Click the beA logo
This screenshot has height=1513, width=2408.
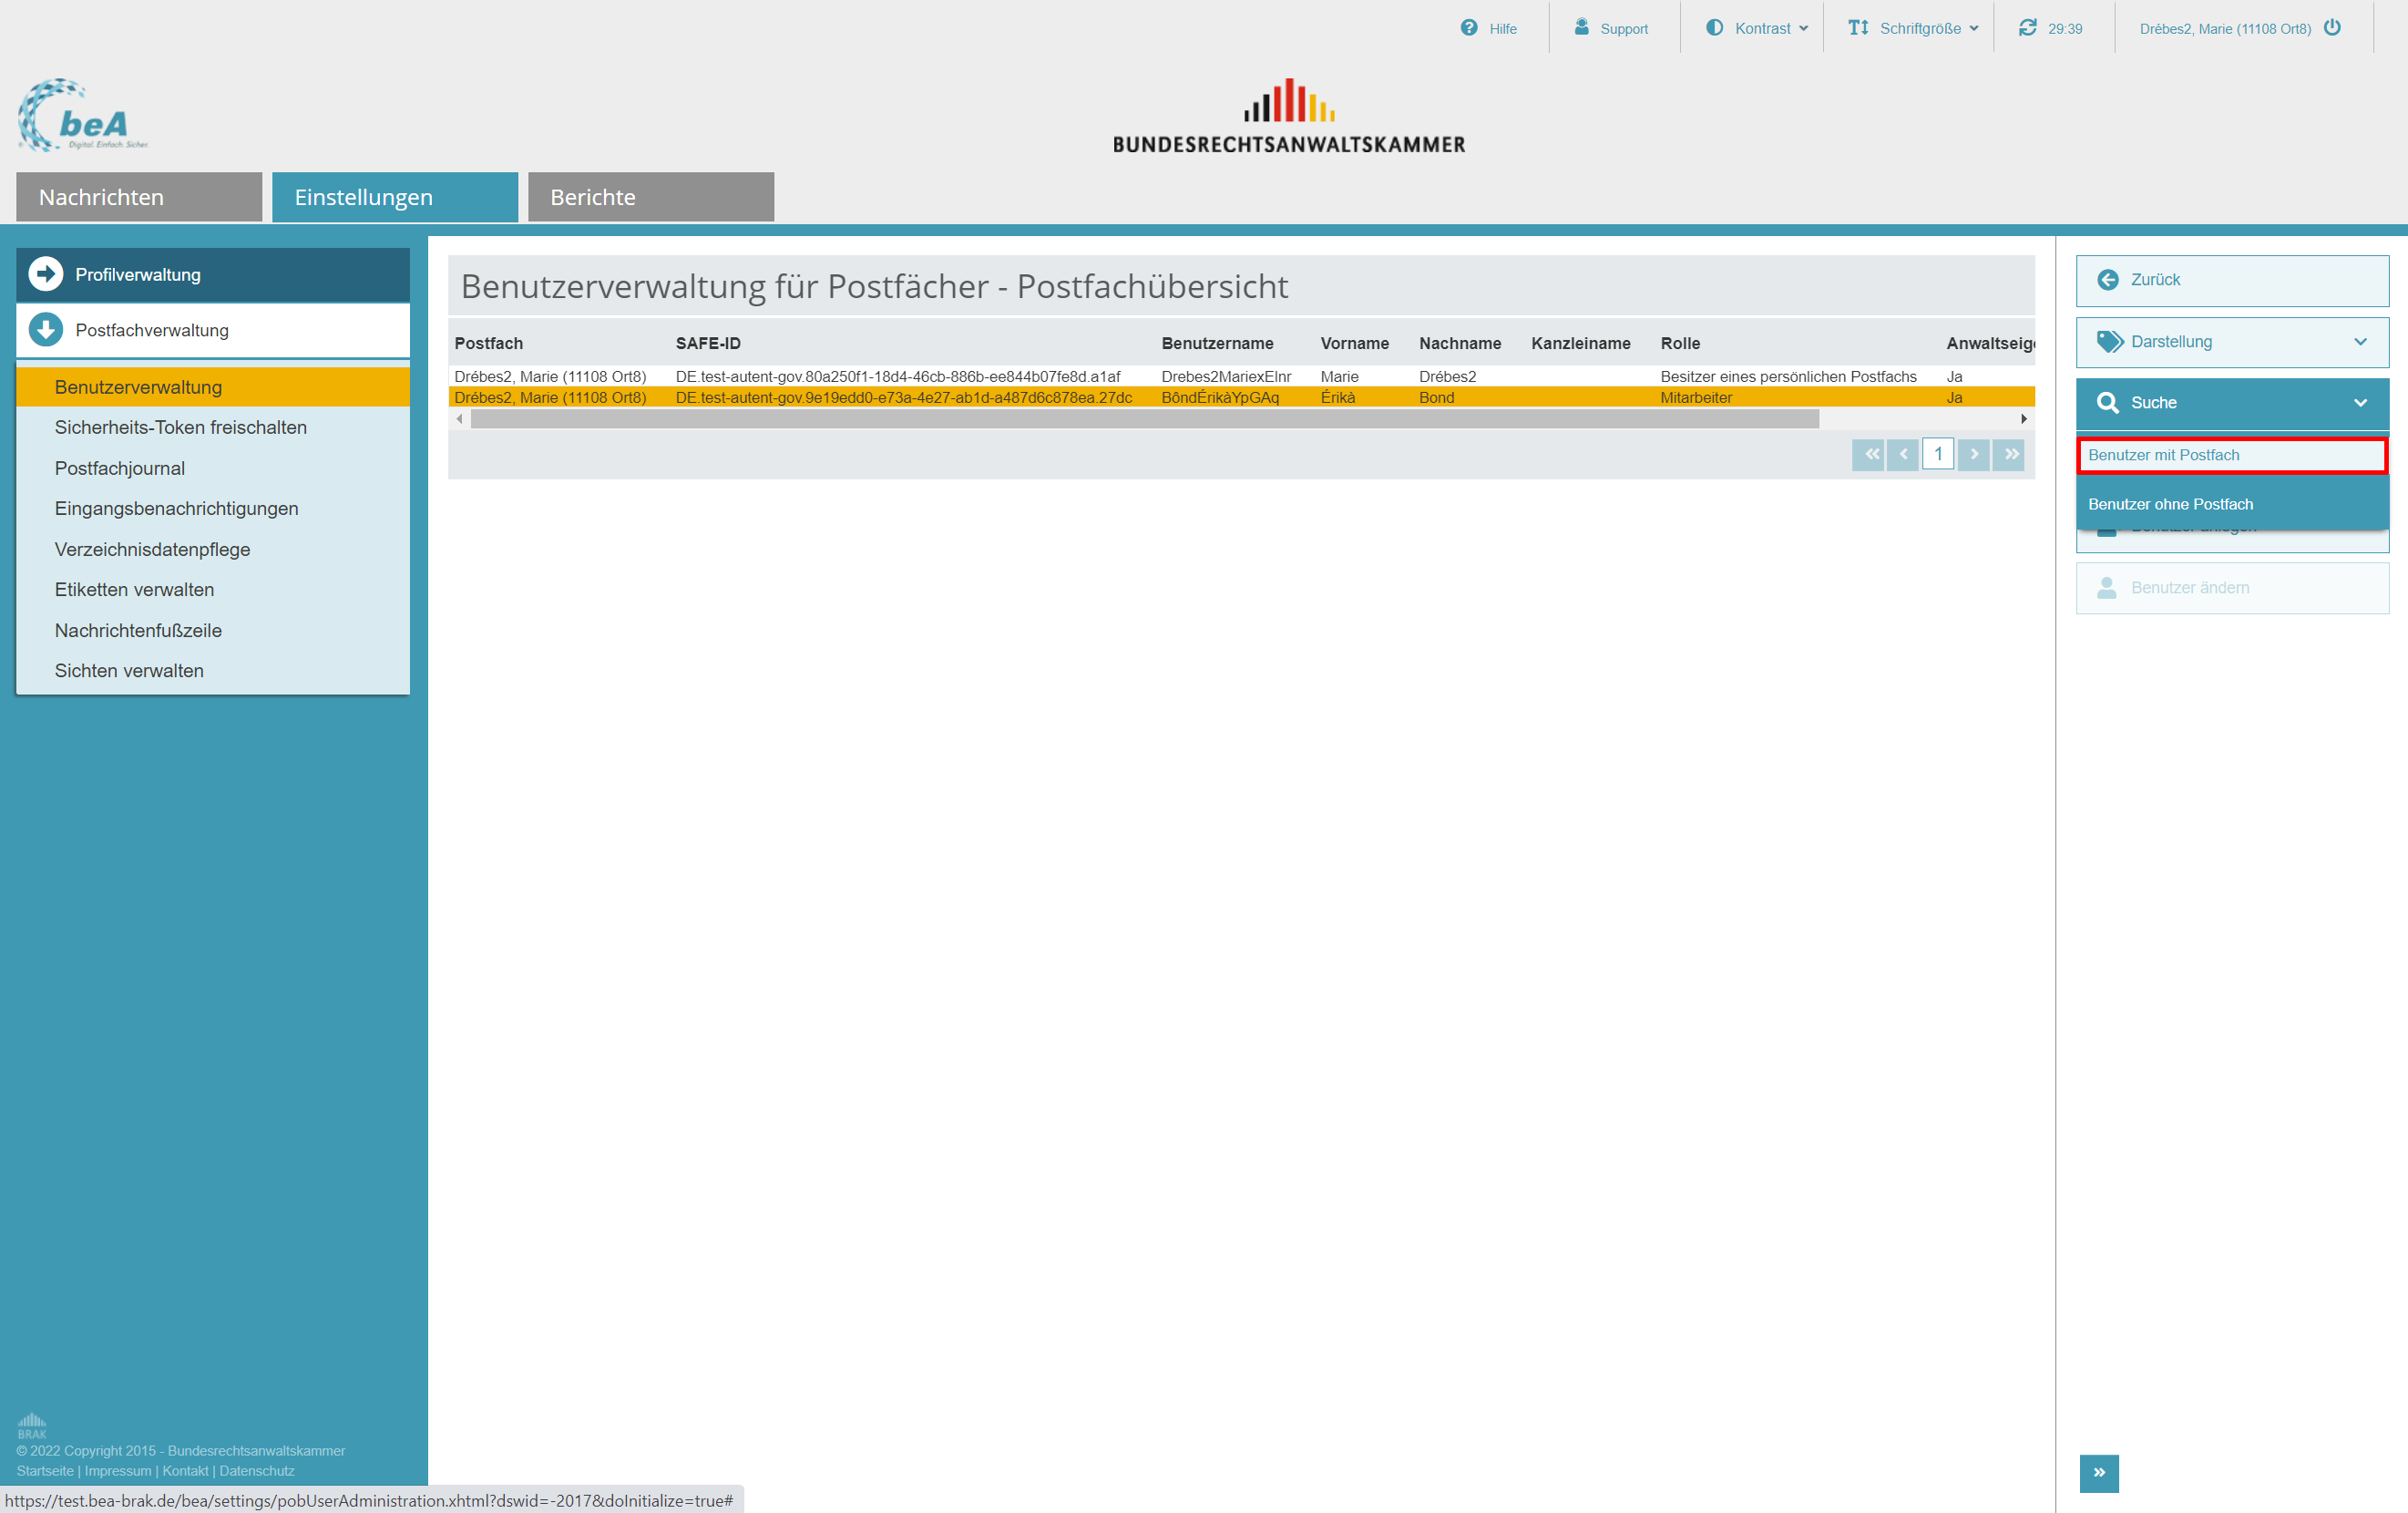pyautogui.click(x=84, y=117)
